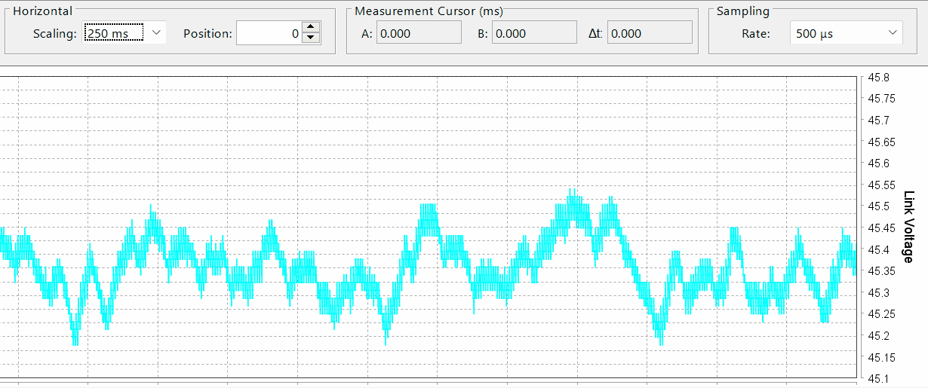Click the 45.1 tick label on the axis
The width and height of the screenshot is (928, 388).
tap(877, 379)
